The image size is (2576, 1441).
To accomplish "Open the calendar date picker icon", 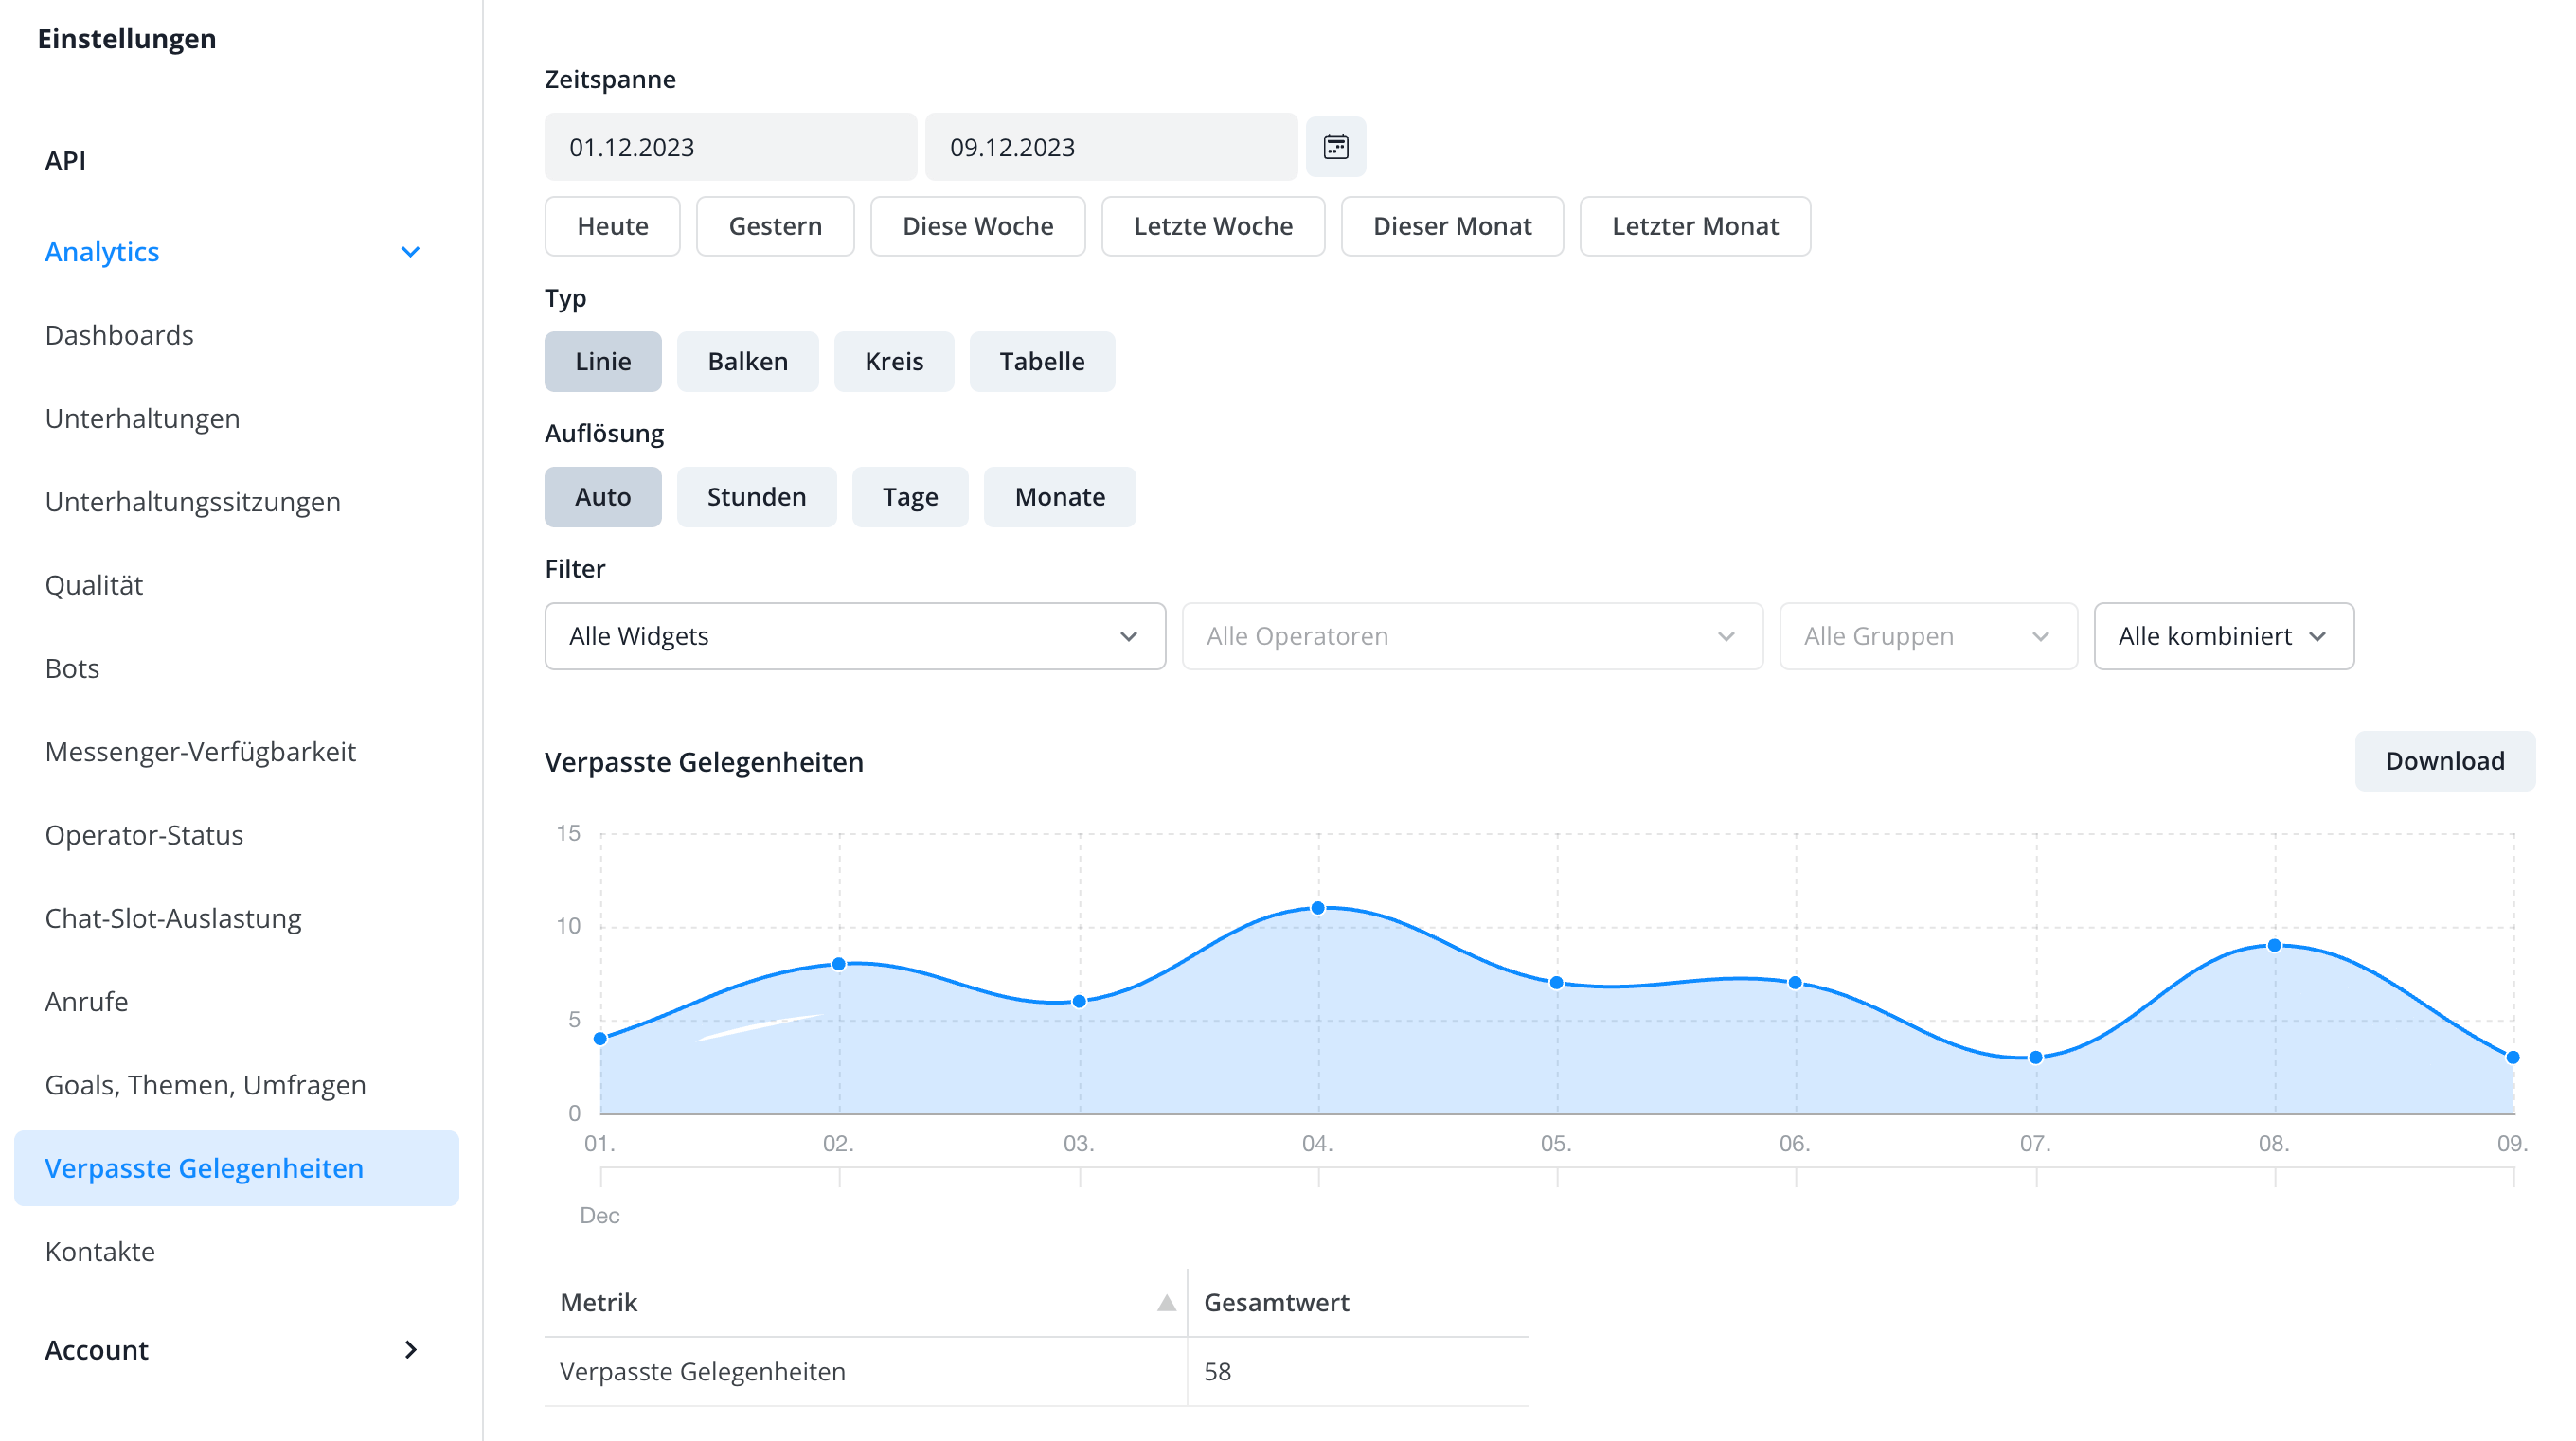I will tap(1335, 147).
